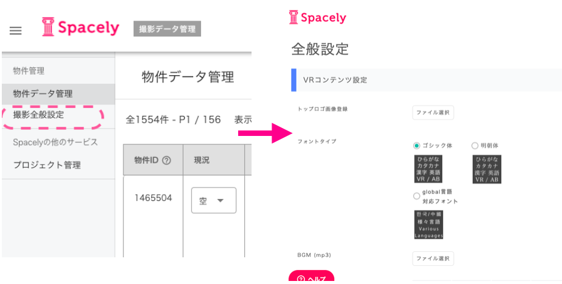
Task: Open 撮影全般設定 in the sidebar
Action: point(39,115)
